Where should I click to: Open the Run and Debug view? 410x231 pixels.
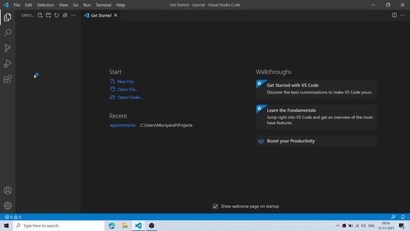(8, 64)
